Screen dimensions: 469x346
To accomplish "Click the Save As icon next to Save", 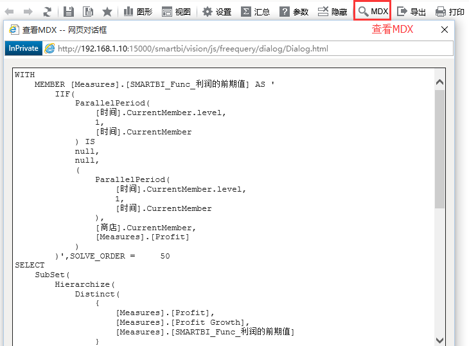I will [88, 12].
